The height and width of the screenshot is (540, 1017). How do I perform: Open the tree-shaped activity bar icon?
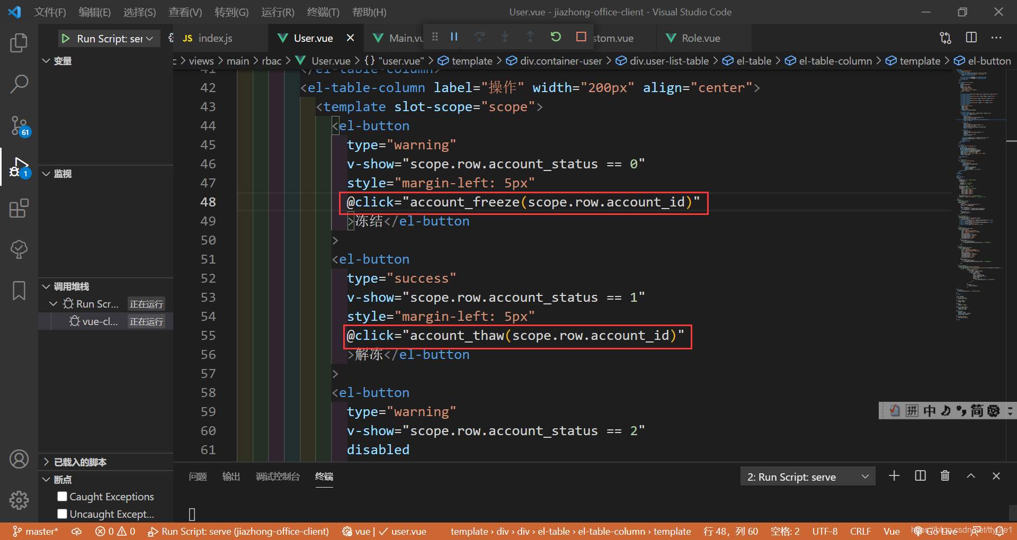point(19,249)
